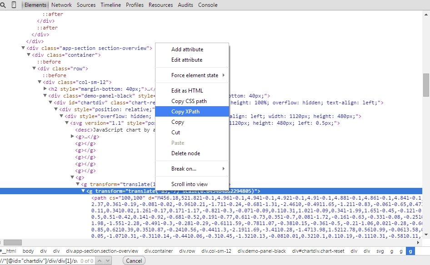This screenshot has height=265, width=430.
Task: Click the next search result arrow
Action: point(108,260)
